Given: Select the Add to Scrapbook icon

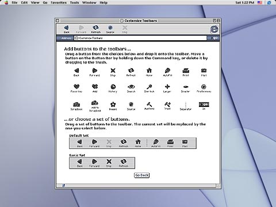Looking at the screenshot, I should pyautogui.click(x=95, y=106).
